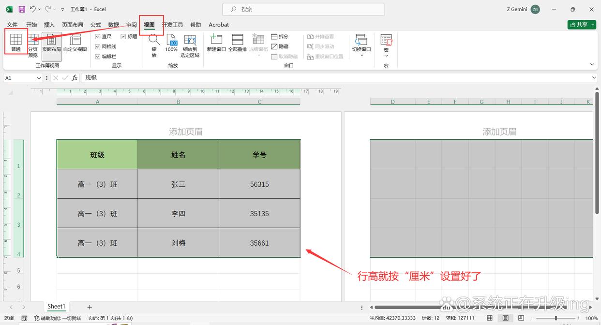This screenshot has height=325, width=601.
Task: Toggle the Headings (标题) checkbox
Action: point(129,37)
